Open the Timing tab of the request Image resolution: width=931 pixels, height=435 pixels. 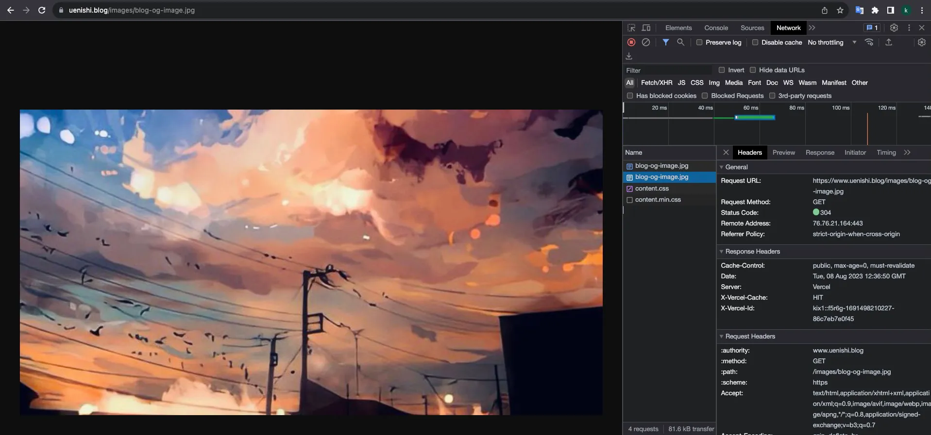coord(886,152)
